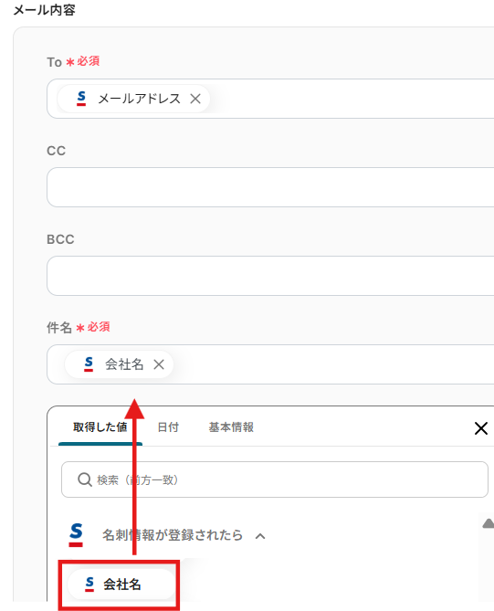Click the 会社名 chip label in 件名

coord(124,364)
